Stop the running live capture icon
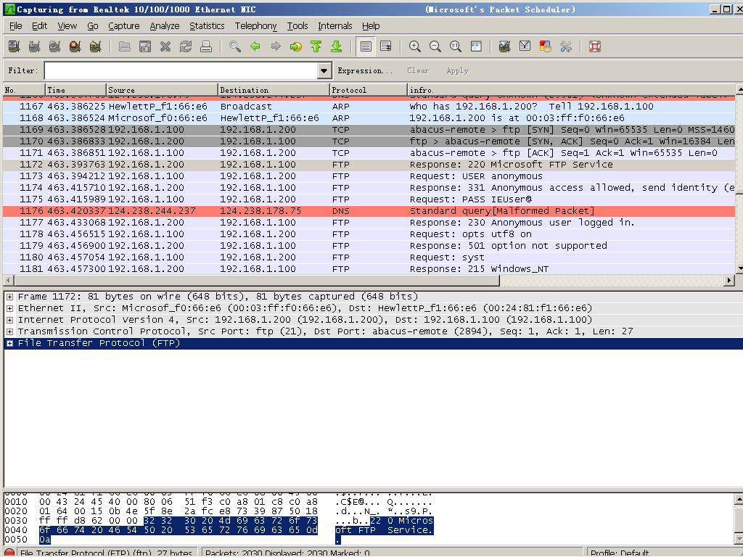The width and height of the screenshot is (743, 557). 75,46
